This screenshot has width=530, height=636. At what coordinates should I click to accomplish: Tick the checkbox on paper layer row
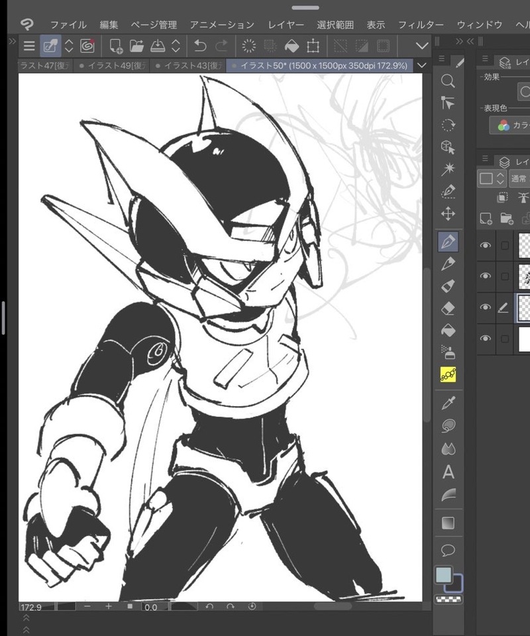(505, 339)
